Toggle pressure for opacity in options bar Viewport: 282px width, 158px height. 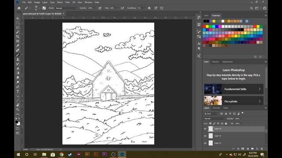point(100,8)
